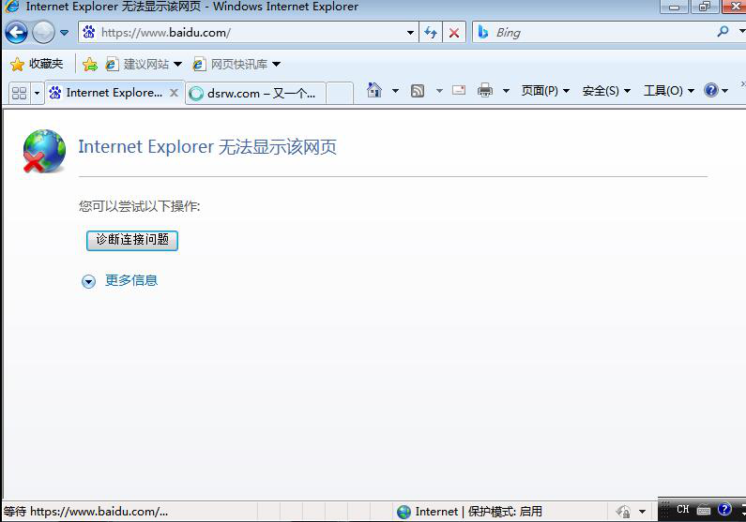Click the Bing logo icon in search box
This screenshot has width=746, height=522.
pyautogui.click(x=483, y=32)
